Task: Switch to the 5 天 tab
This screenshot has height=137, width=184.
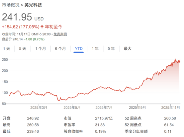Action: pyautogui.click(x=23, y=48)
